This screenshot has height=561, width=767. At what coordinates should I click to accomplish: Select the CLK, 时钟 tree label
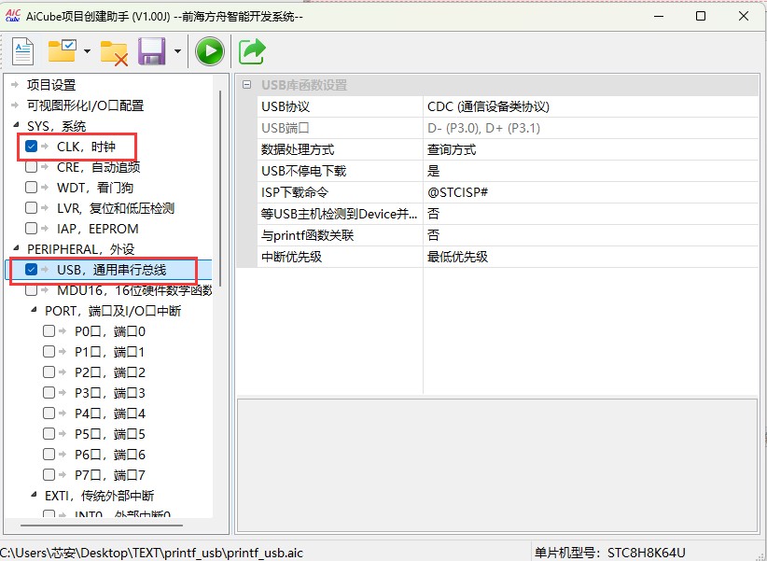point(86,147)
